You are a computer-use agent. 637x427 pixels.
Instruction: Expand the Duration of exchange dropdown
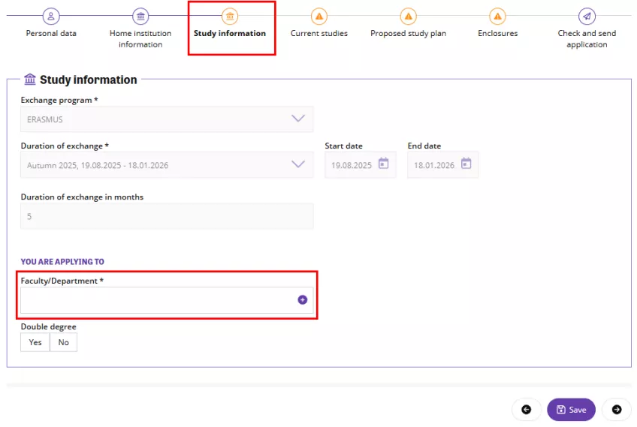click(297, 164)
